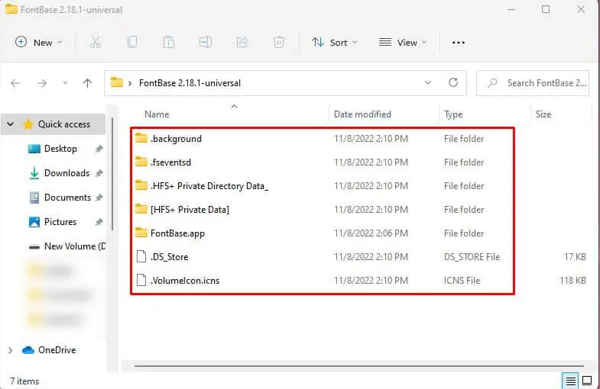Click the Paste clipboard icon
600x389 pixels.
(x=169, y=42)
